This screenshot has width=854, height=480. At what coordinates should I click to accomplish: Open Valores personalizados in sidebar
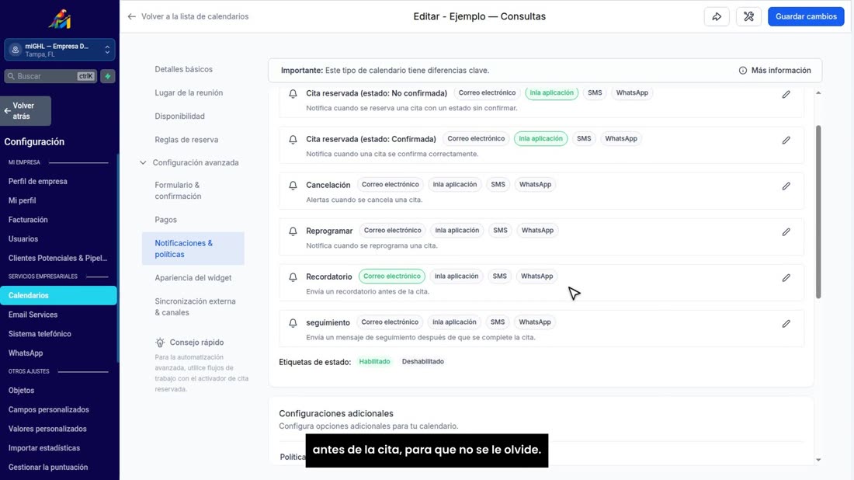[47, 429]
